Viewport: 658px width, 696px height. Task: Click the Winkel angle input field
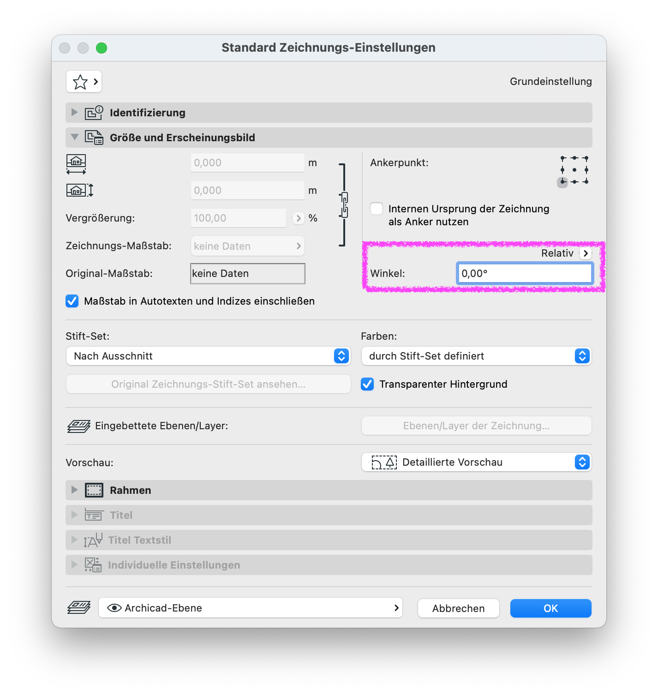pyautogui.click(x=525, y=273)
